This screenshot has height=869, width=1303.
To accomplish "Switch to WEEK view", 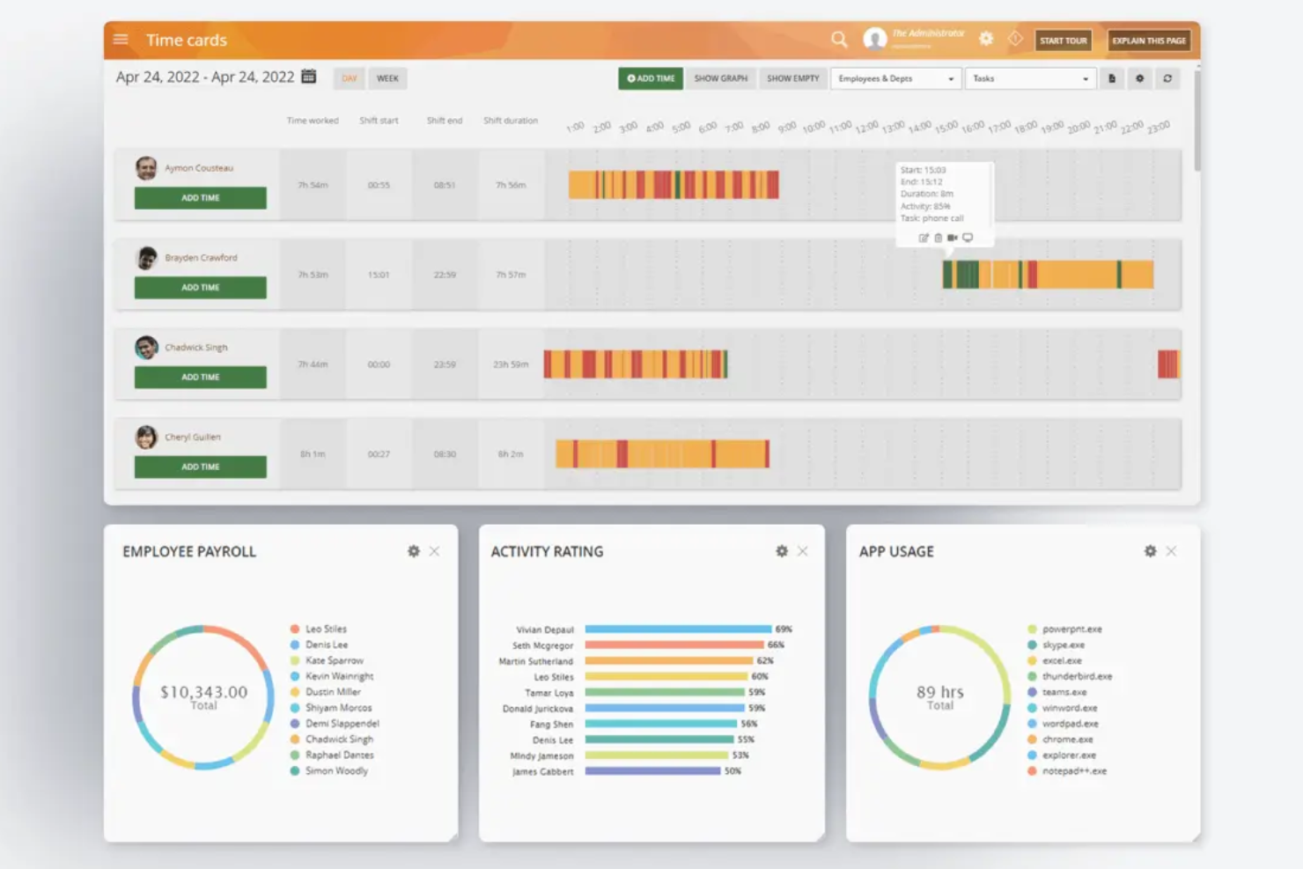I will pos(388,78).
